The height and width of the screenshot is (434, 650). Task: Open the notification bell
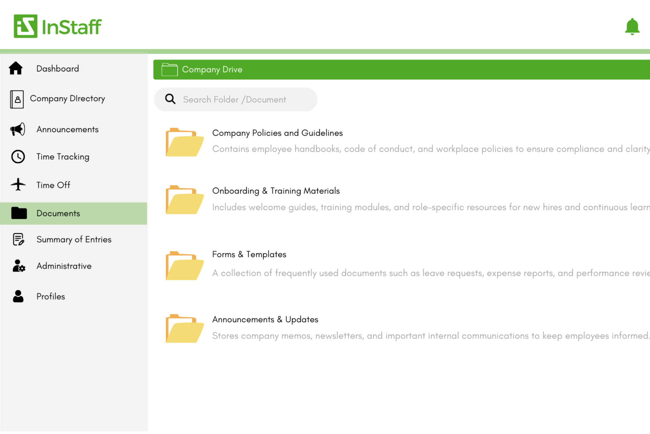632,26
